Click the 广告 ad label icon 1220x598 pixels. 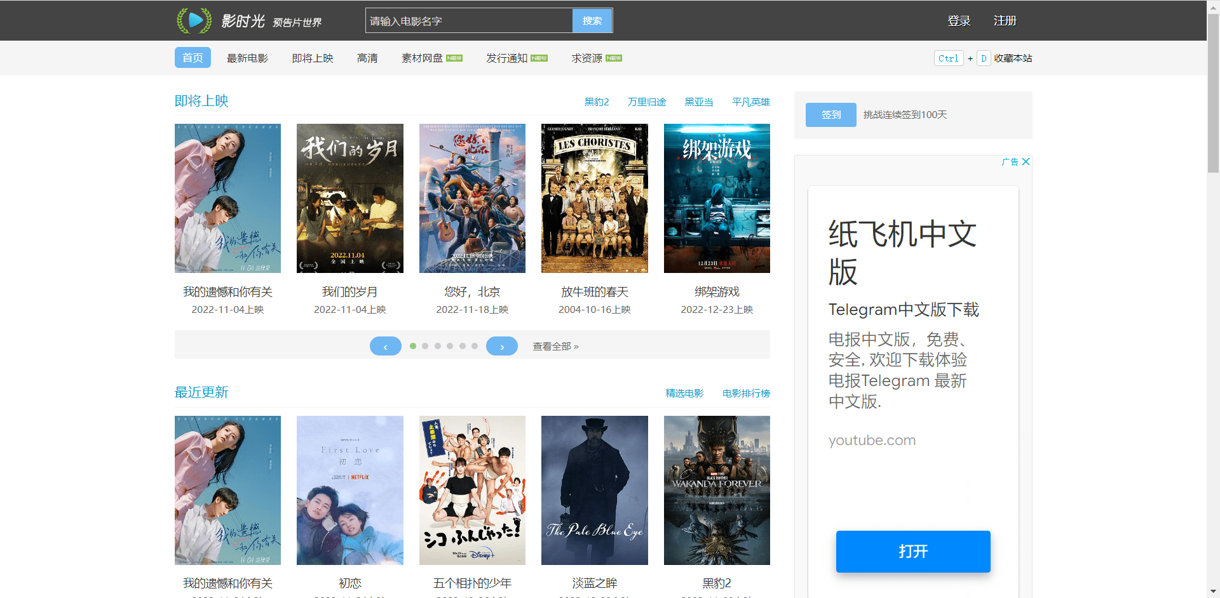pyautogui.click(x=1010, y=162)
